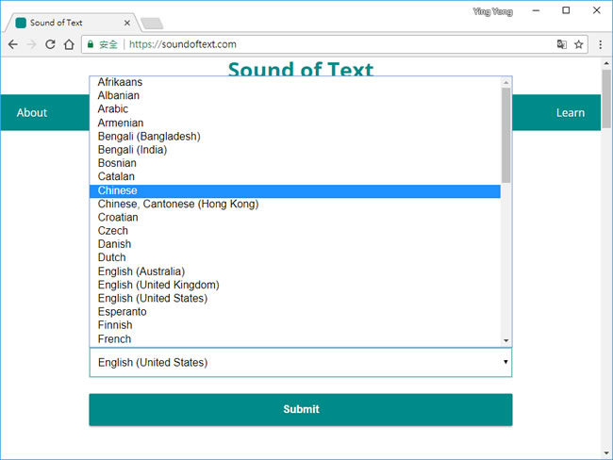The width and height of the screenshot is (613, 460).
Task: Pick Esperanto in the dropdown list
Action: (295, 311)
